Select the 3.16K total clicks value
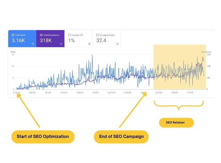 [x=18, y=41]
